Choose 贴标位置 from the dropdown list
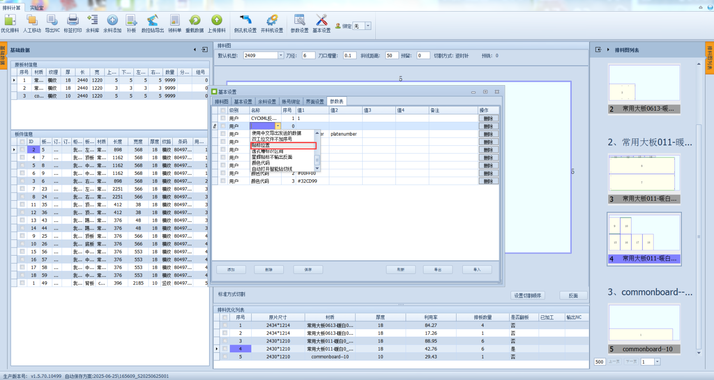 (x=283, y=145)
